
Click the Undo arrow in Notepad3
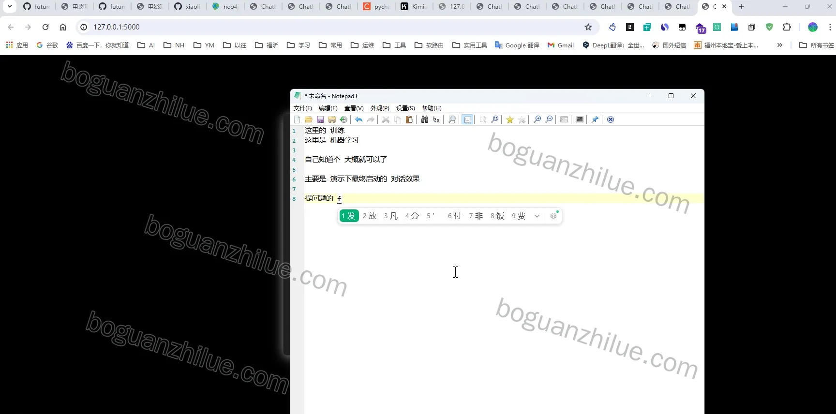click(x=358, y=119)
